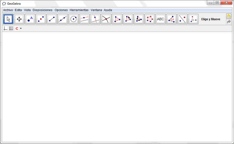Image resolution: width=234 pixels, height=144 pixels.
Task: Select the move graphics view tool
Action: pos(19,19)
